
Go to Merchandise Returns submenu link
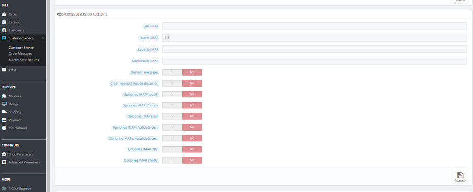pyautogui.click(x=24, y=60)
